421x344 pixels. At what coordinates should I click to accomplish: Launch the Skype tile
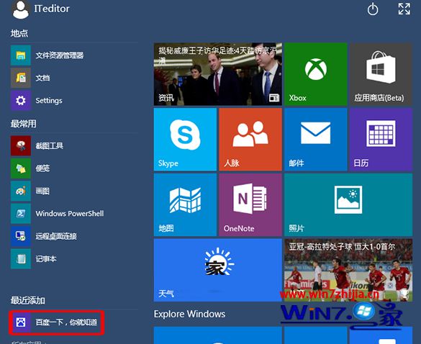[x=185, y=140]
